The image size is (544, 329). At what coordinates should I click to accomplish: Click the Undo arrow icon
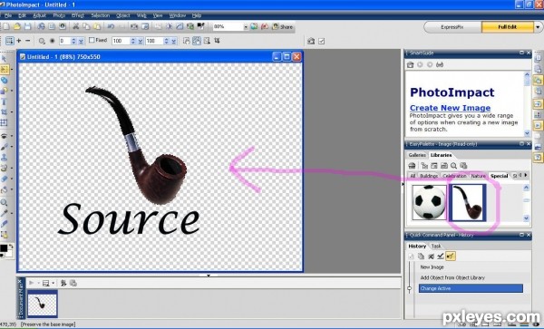[x=111, y=26]
